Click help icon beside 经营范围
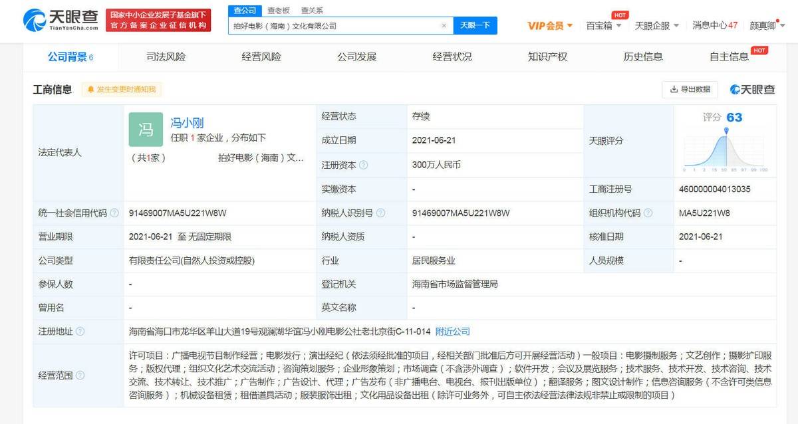Screen dimensions: 798x424 (80, 375)
